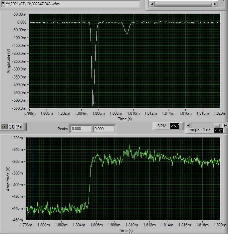Click lower graph X-axis value 1.798m
The image size is (228, 234).
click(x=26, y=225)
